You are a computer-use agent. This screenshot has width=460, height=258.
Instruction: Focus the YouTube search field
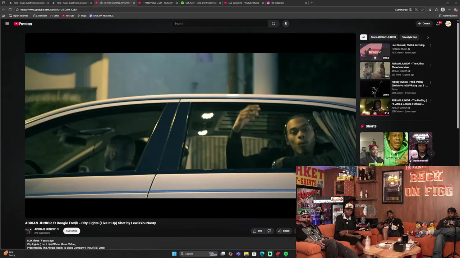220,24
